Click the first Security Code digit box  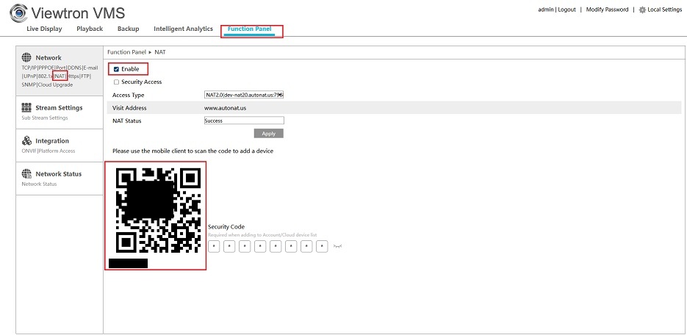pos(214,247)
